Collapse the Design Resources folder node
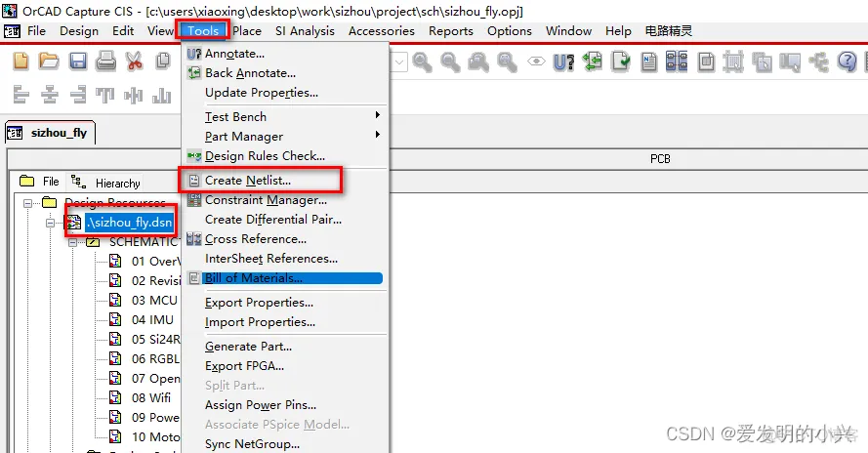868x453 pixels. (x=27, y=203)
